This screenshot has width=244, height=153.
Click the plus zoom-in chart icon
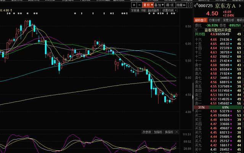pos(134,5)
